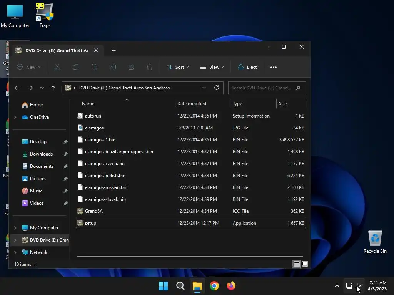Open the See more ellipsis menu
This screenshot has height=295, width=394.
(x=274, y=67)
